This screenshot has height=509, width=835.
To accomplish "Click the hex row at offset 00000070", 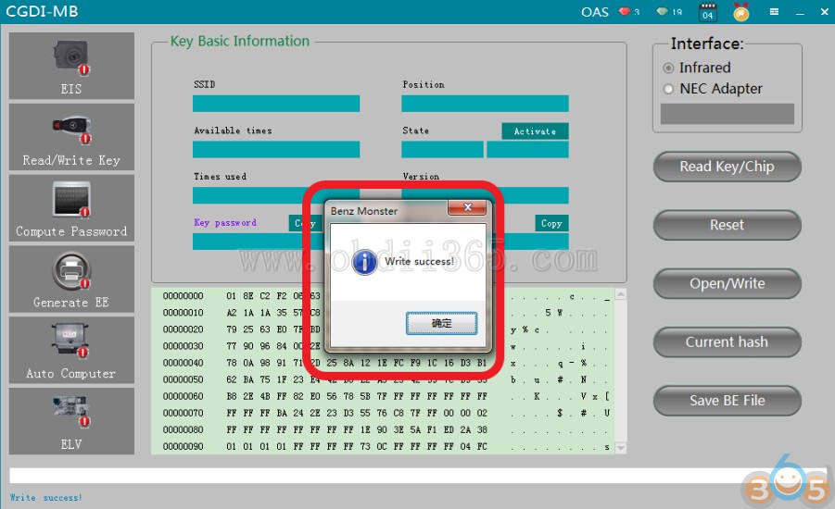I will pyautogui.click(x=386, y=413).
